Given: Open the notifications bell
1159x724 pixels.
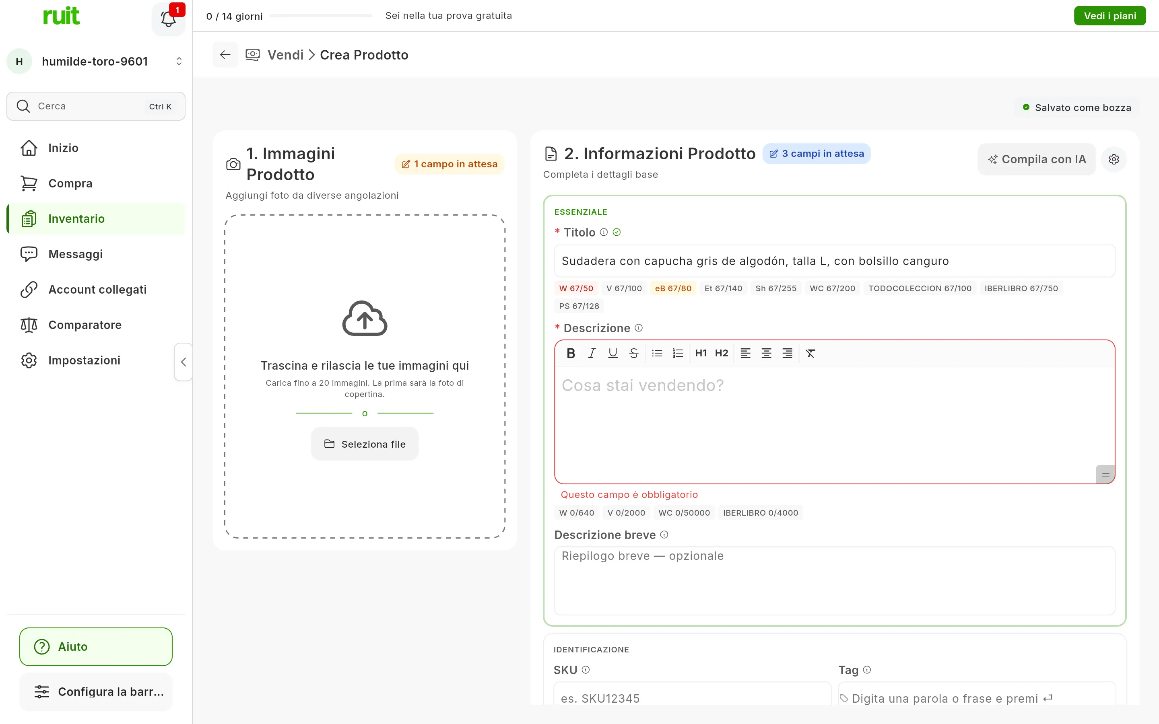Looking at the screenshot, I should tap(168, 19).
